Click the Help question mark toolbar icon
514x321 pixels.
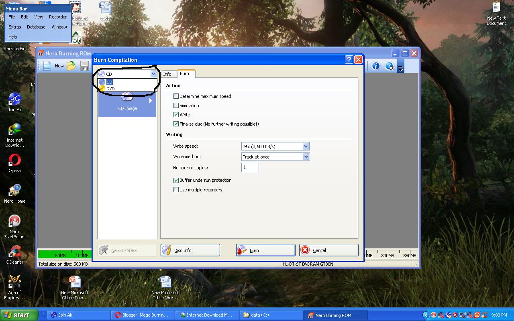(389, 66)
